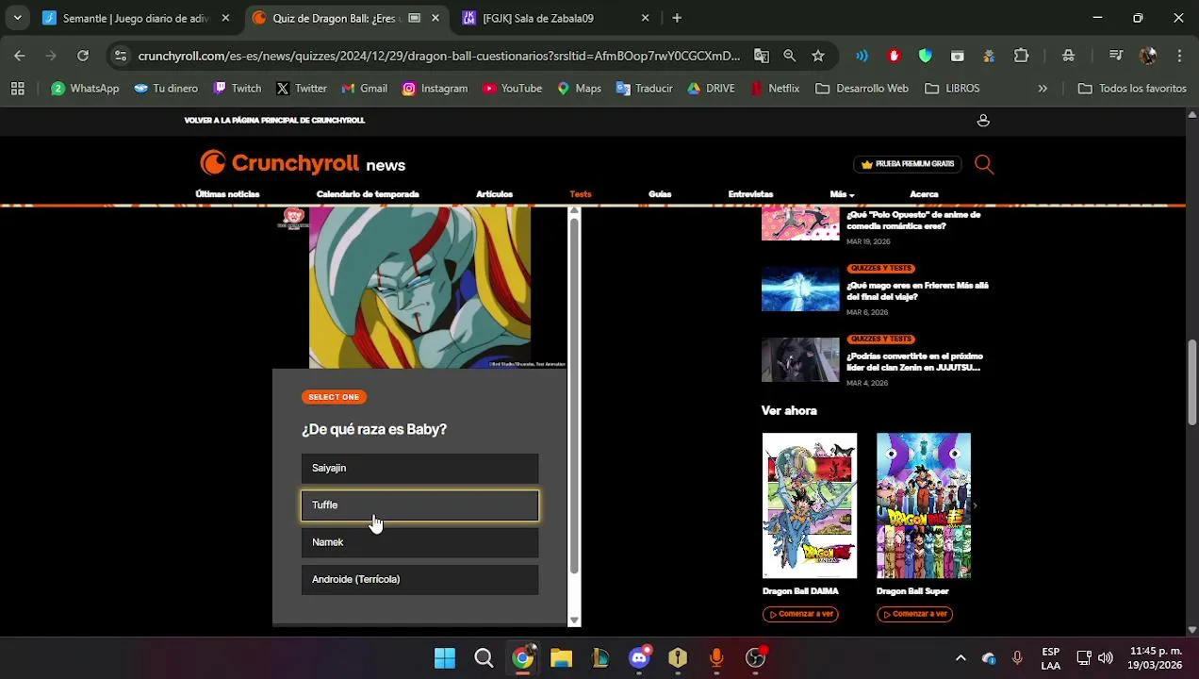Bookmark this page with the star icon
This screenshot has width=1199, height=679.
pyautogui.click(x=818, y=56)
